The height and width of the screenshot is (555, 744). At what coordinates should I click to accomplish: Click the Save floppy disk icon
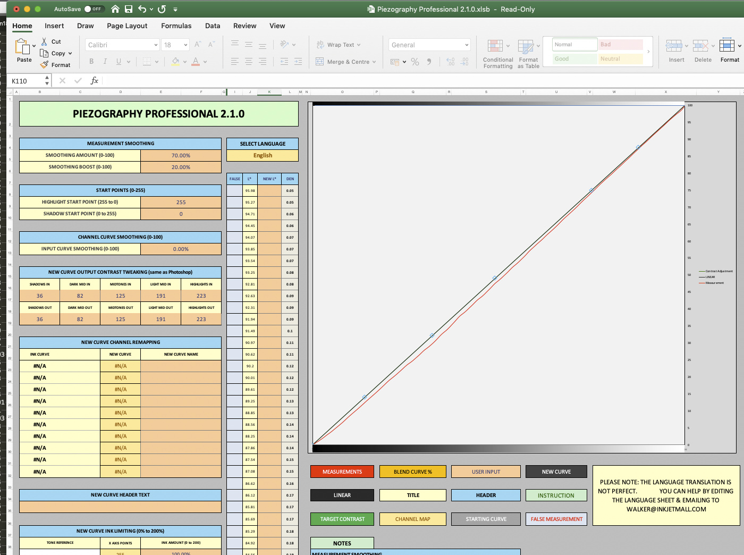click(x=129, y=9)
